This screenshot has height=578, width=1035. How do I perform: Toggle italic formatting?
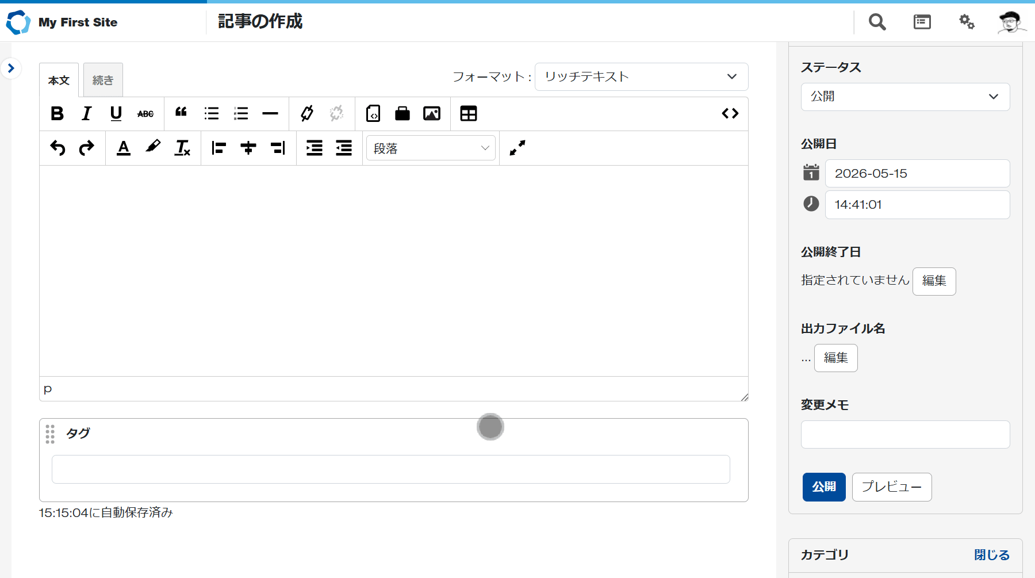pos(87,113)
